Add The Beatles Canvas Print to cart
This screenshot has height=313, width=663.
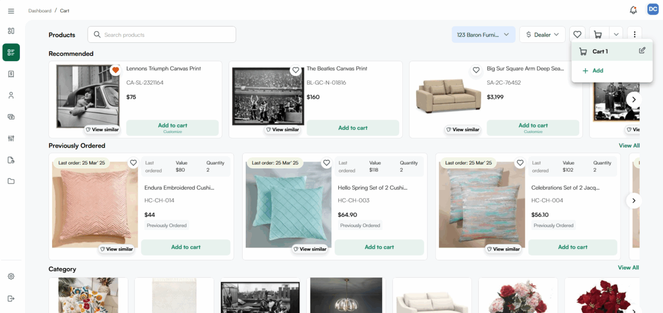[x=352, y=128]
